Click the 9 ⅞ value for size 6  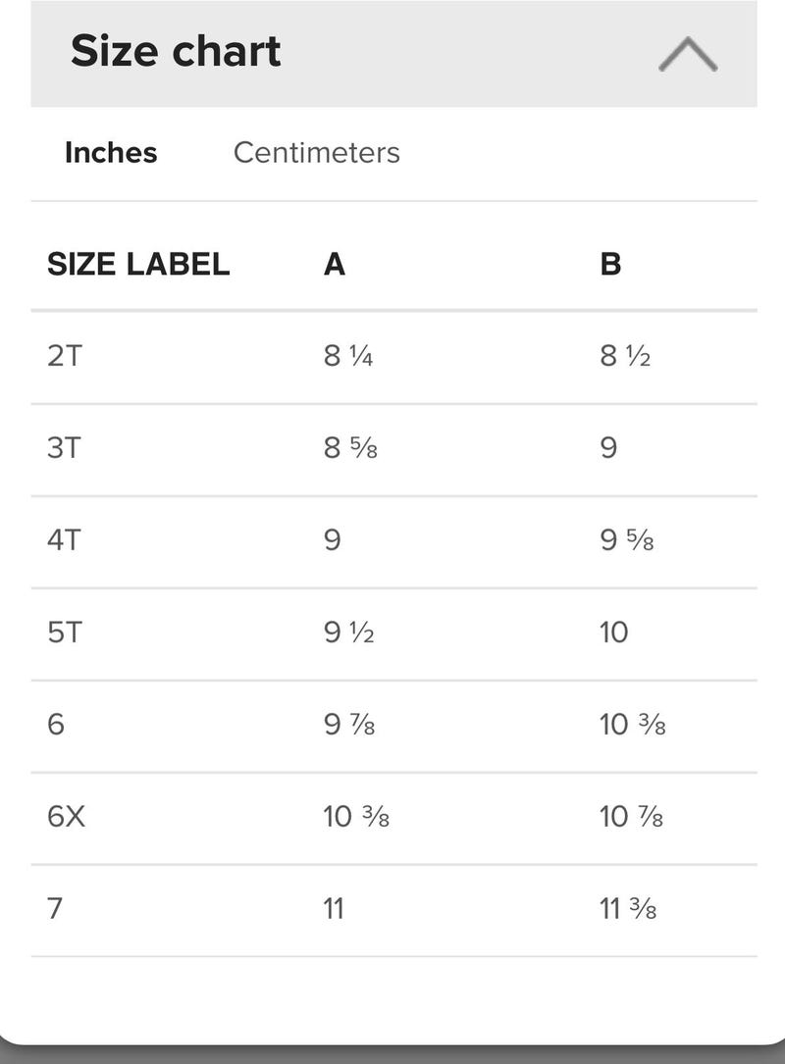pyautogui.click(x=349, y=724)
